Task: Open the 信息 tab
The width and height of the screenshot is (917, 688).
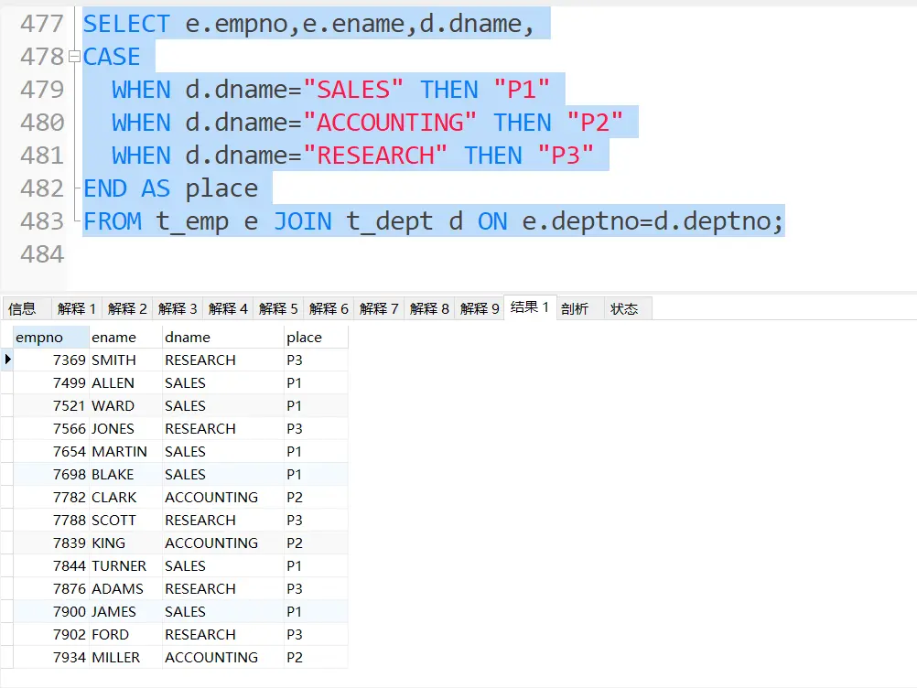Action: (x=23, y=308)
